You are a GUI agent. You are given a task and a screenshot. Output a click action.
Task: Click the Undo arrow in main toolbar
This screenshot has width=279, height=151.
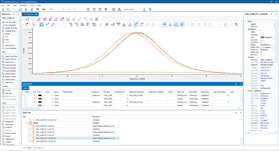click(x=51, y=10)
